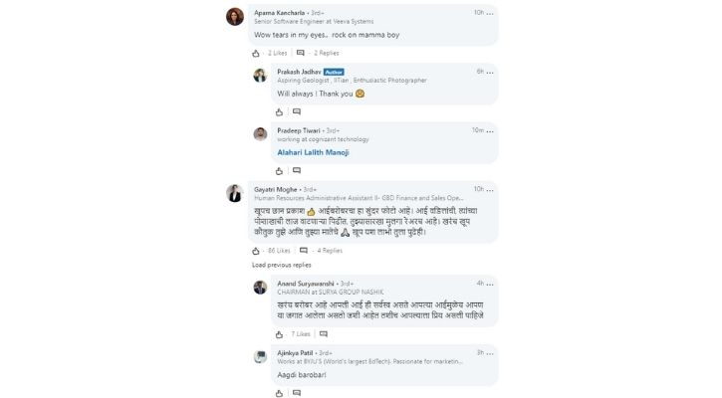The image size is (722, 398).
Task: View the 86 Likes reactions list
Action: click(x=279, y=251)
